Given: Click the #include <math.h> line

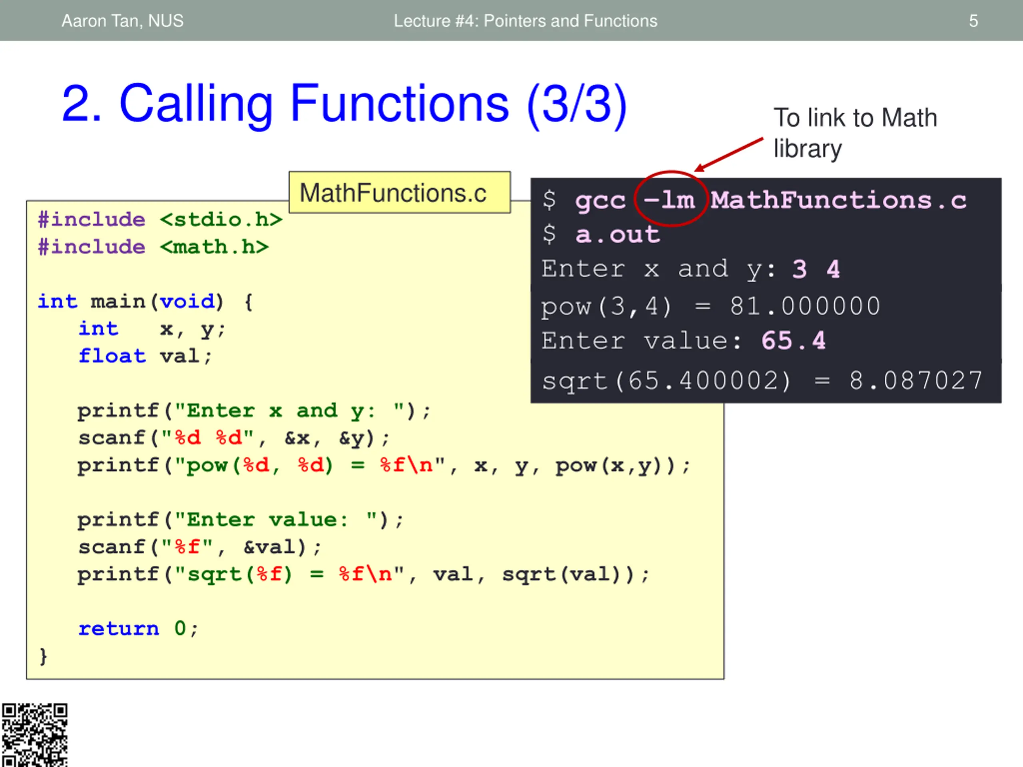Looking at the screenshot, I should tap(153, 246).
